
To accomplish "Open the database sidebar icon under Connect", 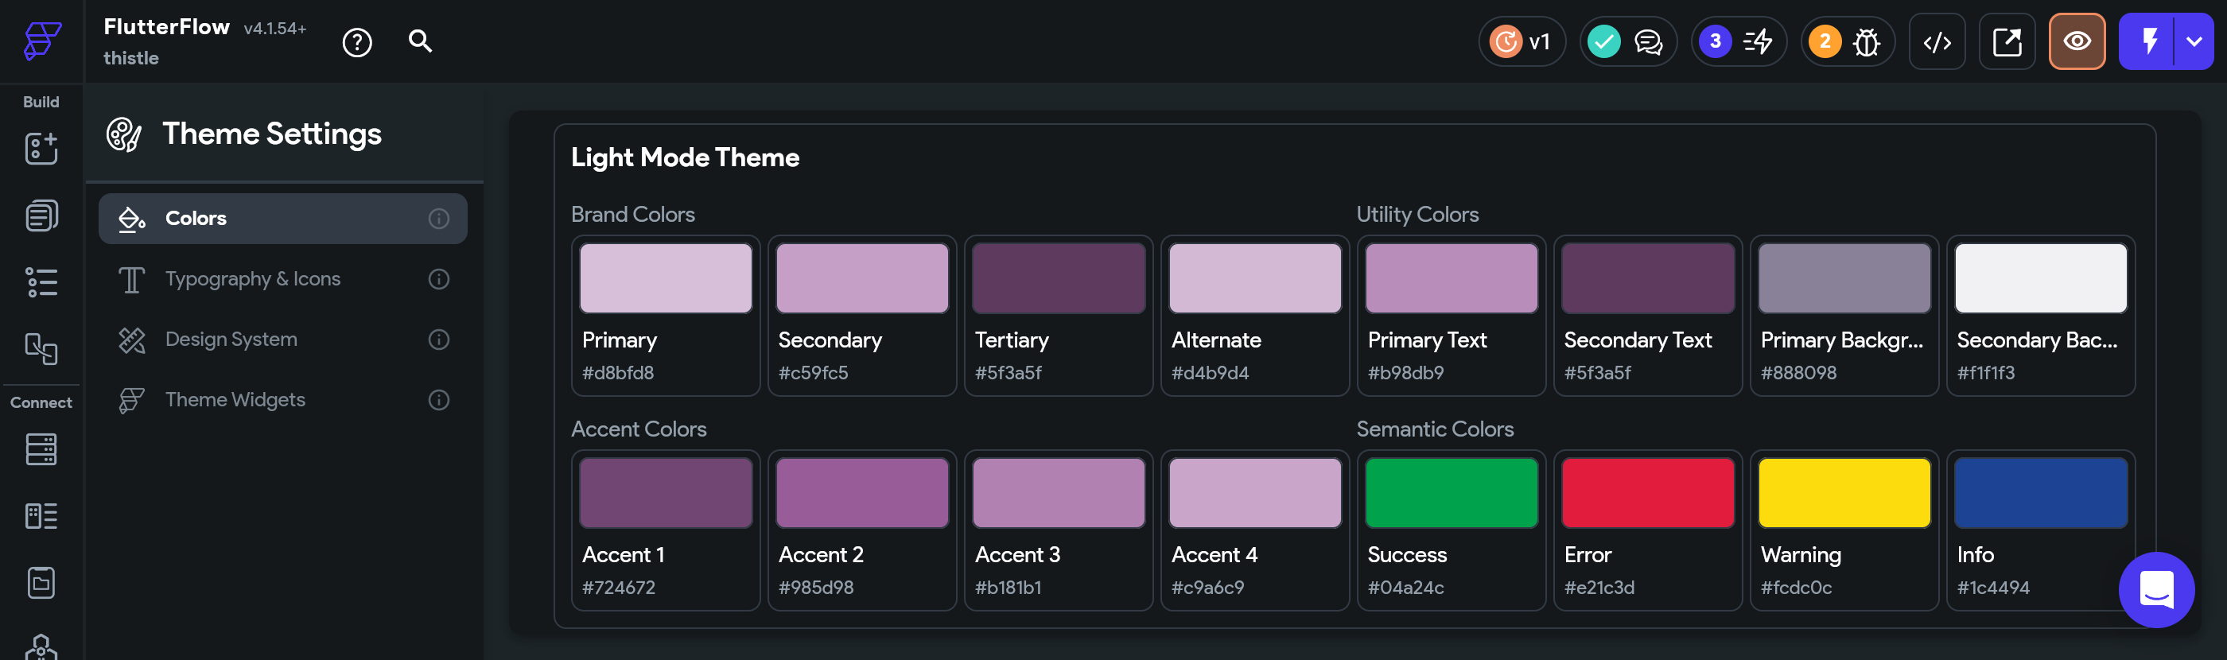I will tap(41, 449).
